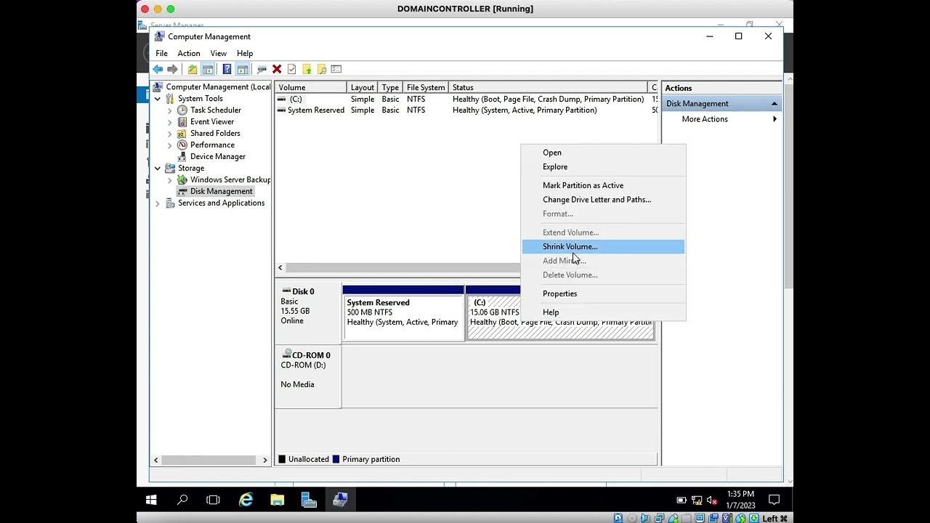Image resolution: width=930 pixels, height=523 pixels.
Task: Toggle the Show/Hide Action Pane icon
Action: point(243,69)
